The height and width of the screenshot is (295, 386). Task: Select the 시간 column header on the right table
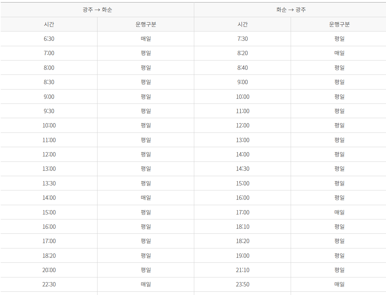pos(242,24)
